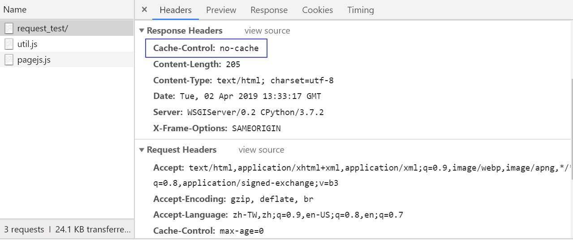Collapse the Request Headers section
Viewport: 573px width, 240px height.
[142, 150]
